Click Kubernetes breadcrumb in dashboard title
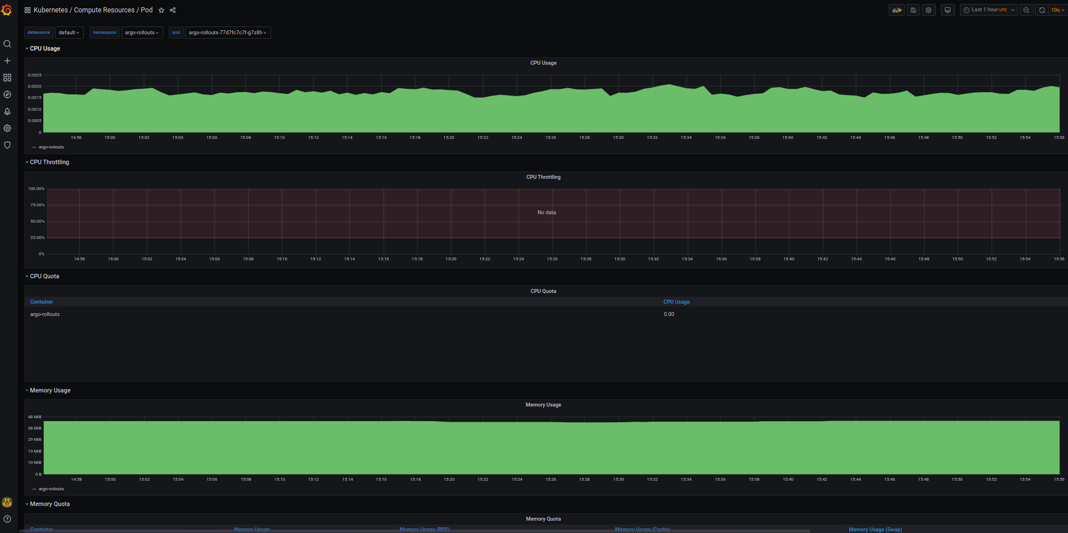 pos(51,10)
